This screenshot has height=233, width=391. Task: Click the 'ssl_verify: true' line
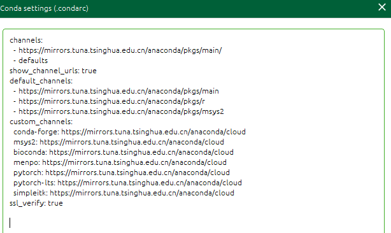point(36,203)
